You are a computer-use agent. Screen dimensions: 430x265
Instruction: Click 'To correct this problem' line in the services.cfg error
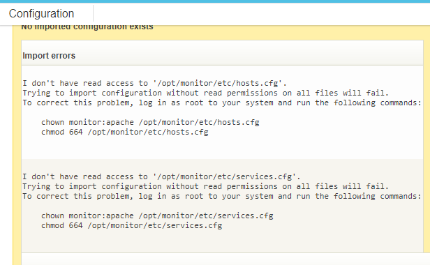click(x=222, y=196)
